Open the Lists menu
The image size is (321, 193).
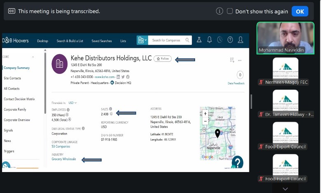click(x=123, y=41)
